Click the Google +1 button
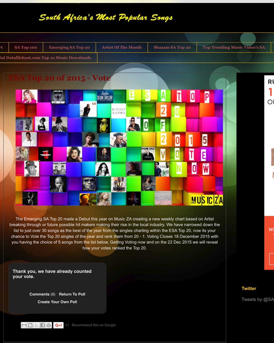Image resolution: width=274 pixels, height=343 pixels. [x=58, y=325]
